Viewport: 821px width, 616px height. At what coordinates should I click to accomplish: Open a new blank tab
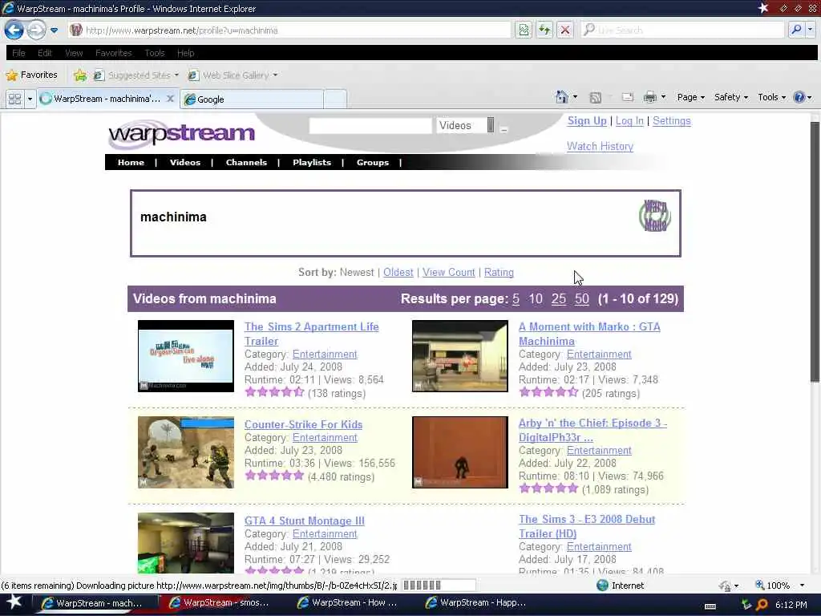335,99
